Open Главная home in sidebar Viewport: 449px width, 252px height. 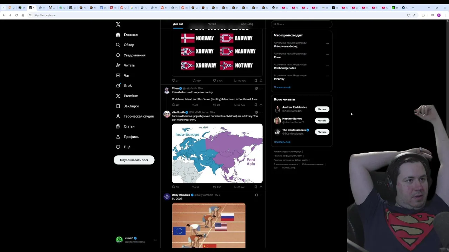(127, 35)
